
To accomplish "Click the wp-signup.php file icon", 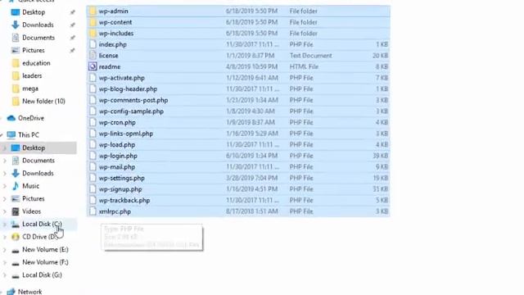I will pyautogui.click(x=93, y=189).
